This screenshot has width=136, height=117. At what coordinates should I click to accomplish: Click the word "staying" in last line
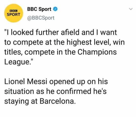(17, 101)
